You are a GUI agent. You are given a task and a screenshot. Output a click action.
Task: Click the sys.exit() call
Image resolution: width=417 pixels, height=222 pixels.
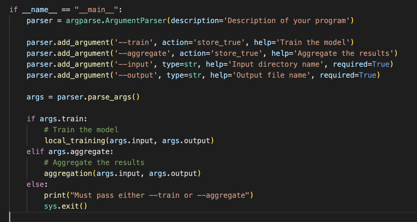pyautogui.click(x=66, y=206)
